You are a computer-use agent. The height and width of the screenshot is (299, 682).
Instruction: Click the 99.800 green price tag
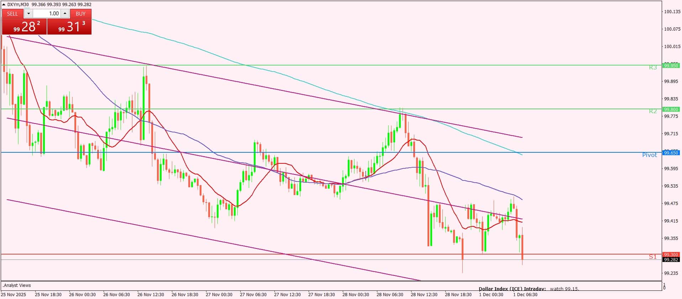click(x=671, y=109)
